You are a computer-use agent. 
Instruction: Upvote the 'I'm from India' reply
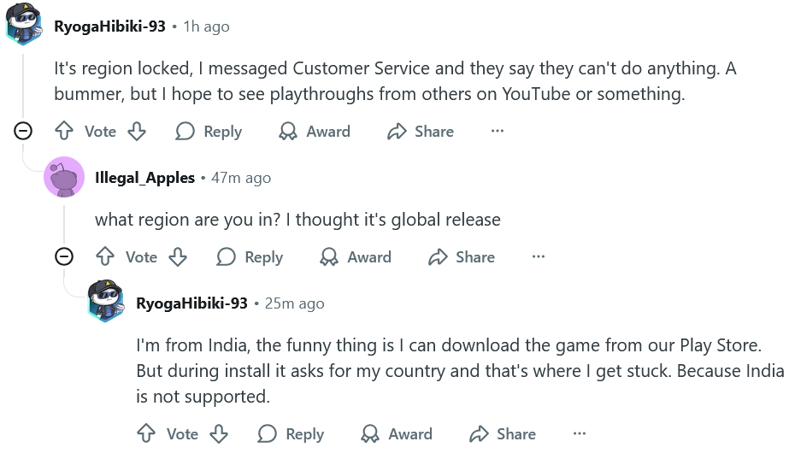click(146, 433)
